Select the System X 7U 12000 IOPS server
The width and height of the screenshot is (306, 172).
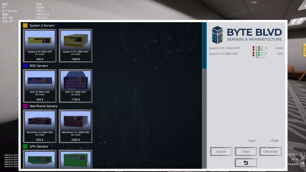[x=75, y=45]
